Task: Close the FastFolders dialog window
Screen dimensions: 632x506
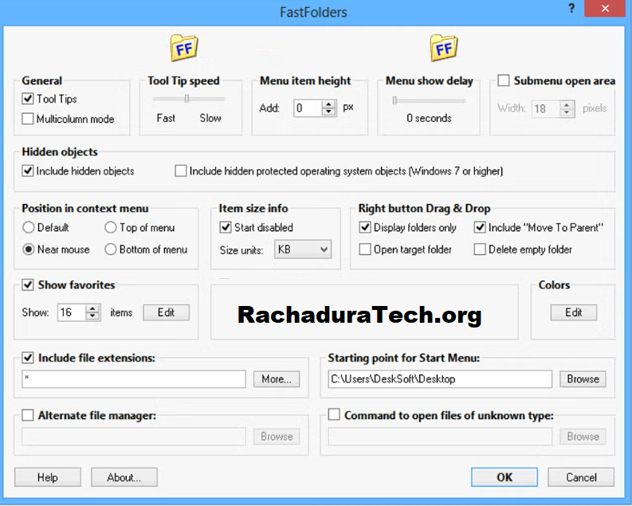Action: pyautogui.click(x=605, y=9)
